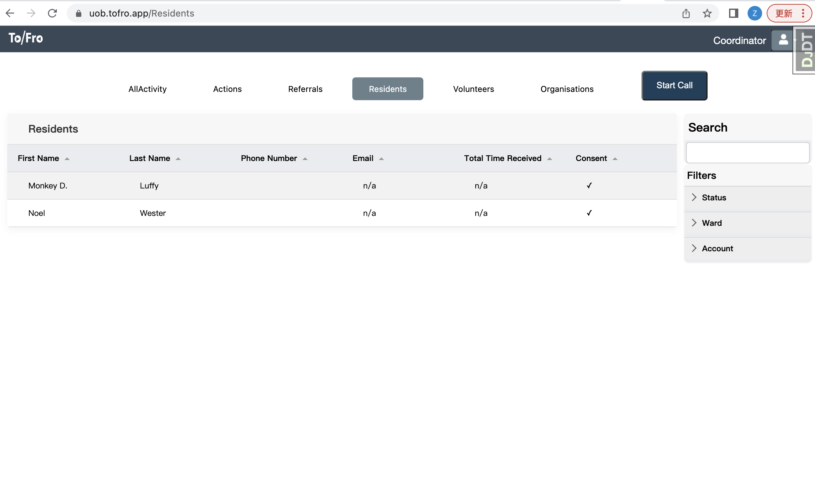Screen dimensions: 815x486
Task: Open the browser share icon
Action: tap(686, 13)
